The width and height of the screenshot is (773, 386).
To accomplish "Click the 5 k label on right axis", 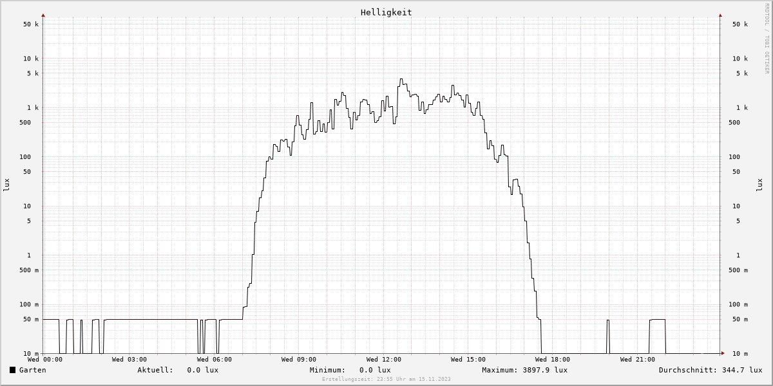I will (742, 73).
